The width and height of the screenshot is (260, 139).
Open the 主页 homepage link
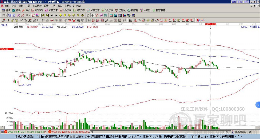coord(246,2)
